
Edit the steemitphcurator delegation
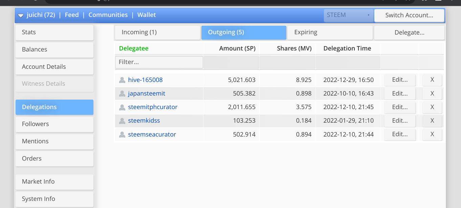400,107
